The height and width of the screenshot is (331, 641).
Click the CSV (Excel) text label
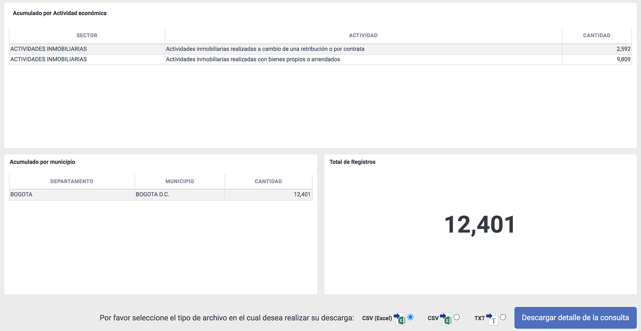coord(377,318)
